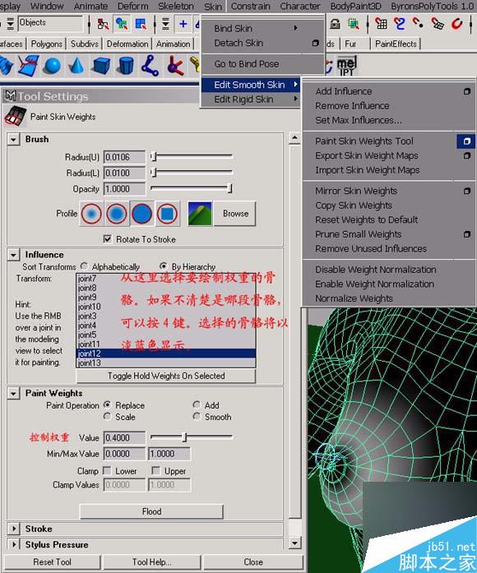Enable Clamp Upper checkbox
This screenshot has height=573, width=477.
(155, 470)
